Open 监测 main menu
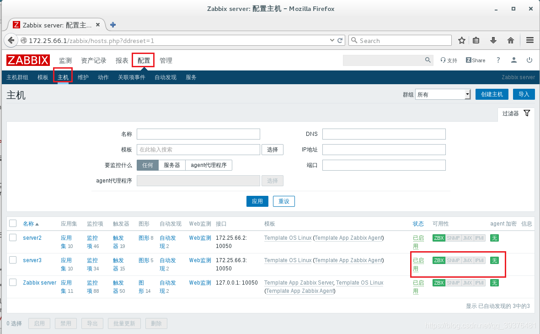Screen dimensions: 540x334 tap(65, 61)
